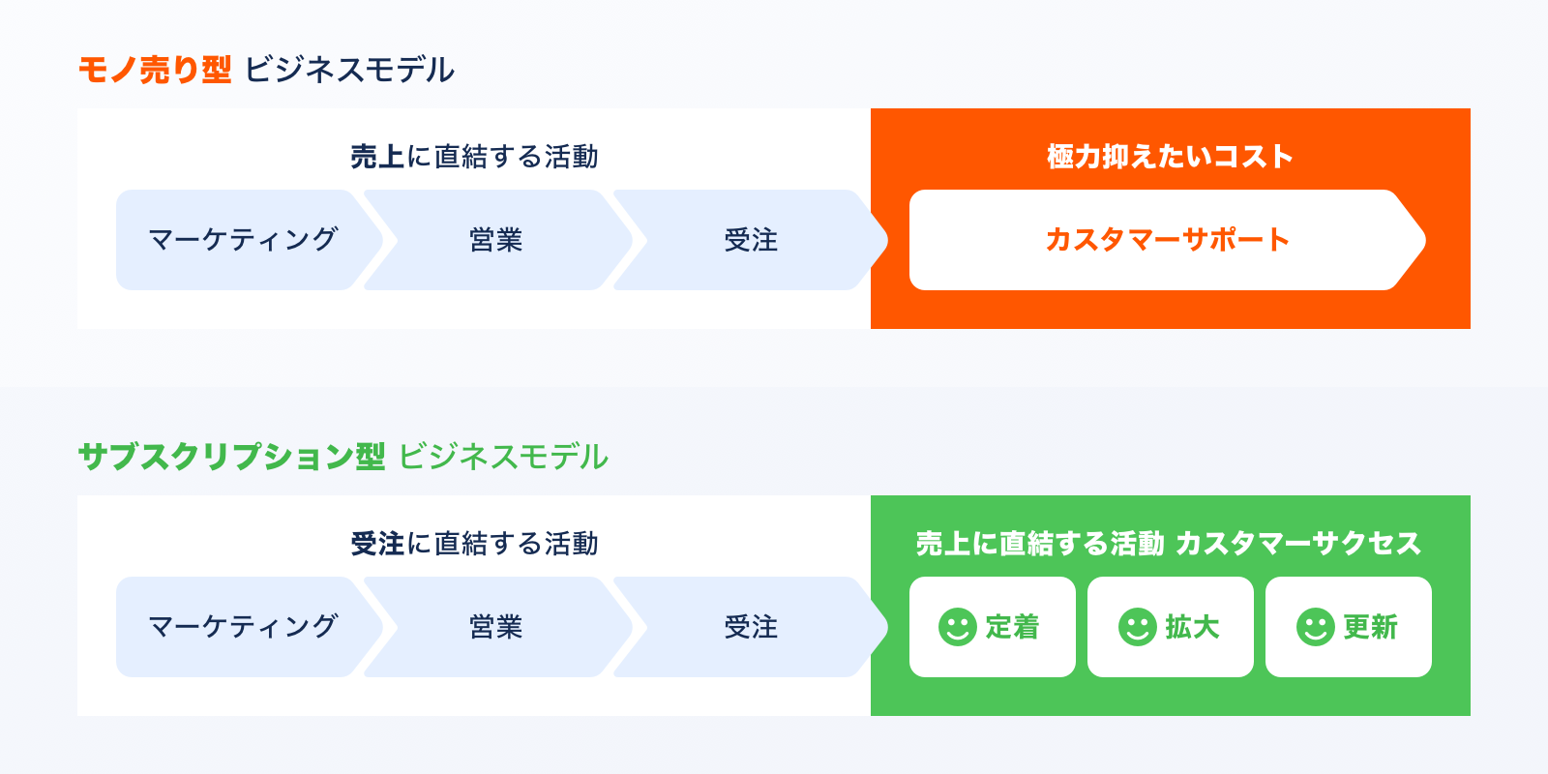Click the 売上に直結する活動 カスタマーサクセス heading
Screen dimensions: 1548x774
point(1169,544)
